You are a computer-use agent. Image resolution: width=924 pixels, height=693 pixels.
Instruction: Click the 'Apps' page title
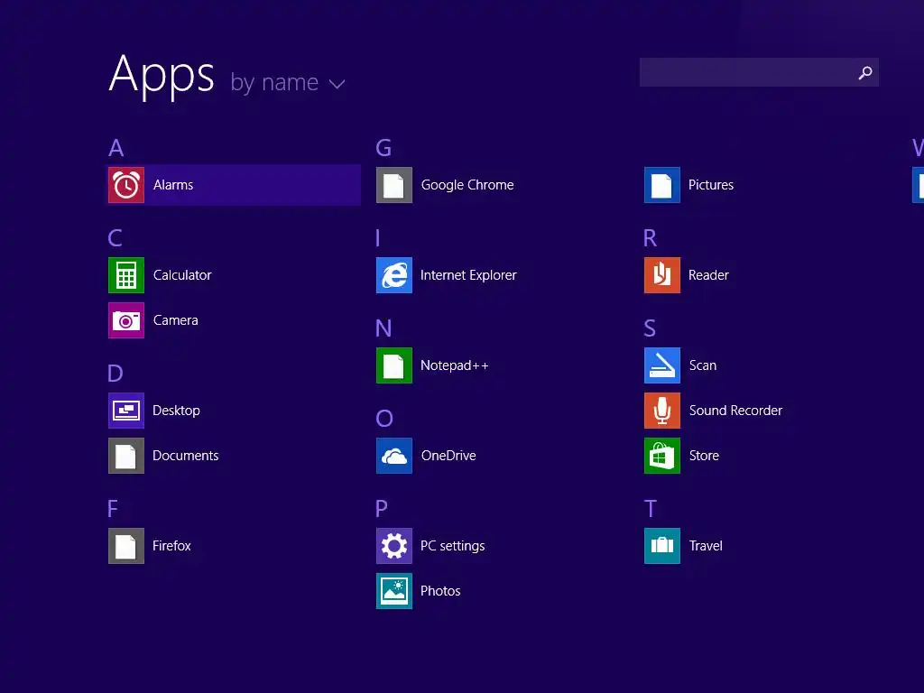[162, 76]
